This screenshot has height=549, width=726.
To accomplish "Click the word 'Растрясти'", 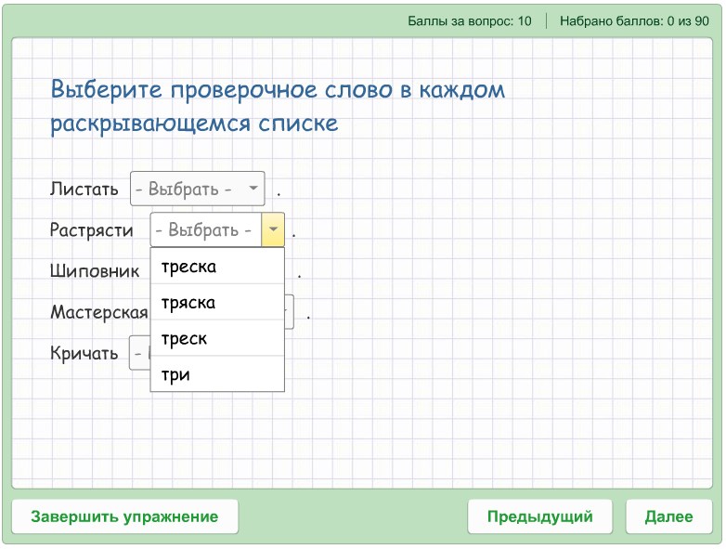I will coord(92,230).
